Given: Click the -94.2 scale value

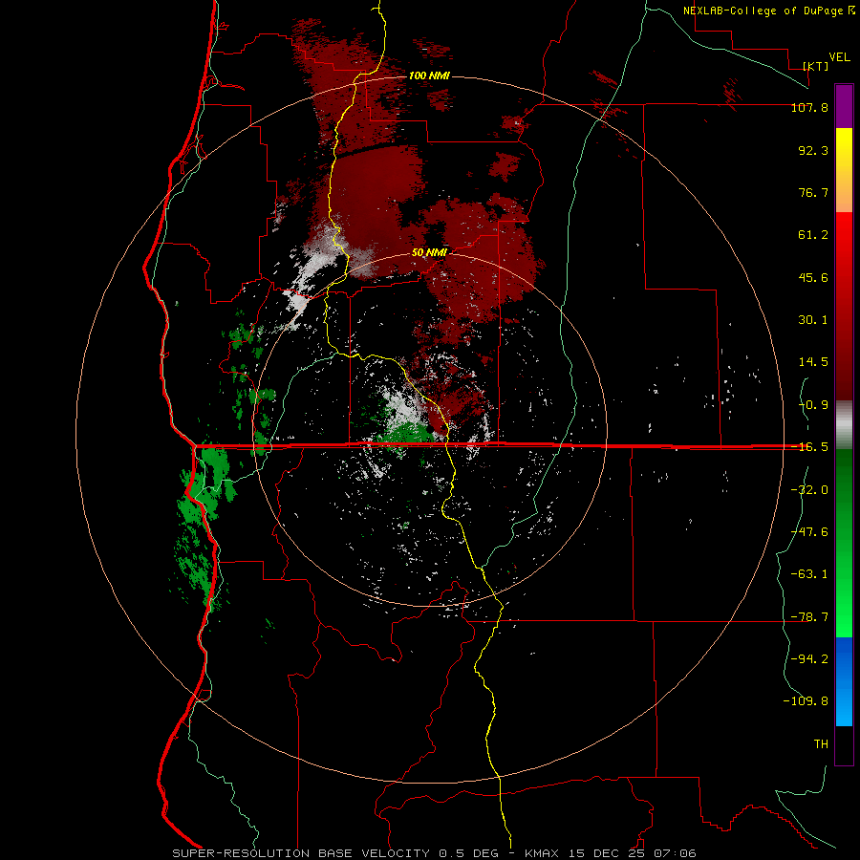Looking at the screenshot, I should 809,658.
